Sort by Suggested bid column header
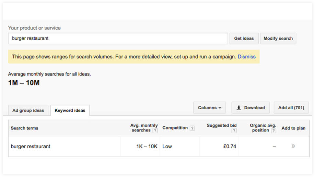The image size is (315, 177). tap(222, 125)
